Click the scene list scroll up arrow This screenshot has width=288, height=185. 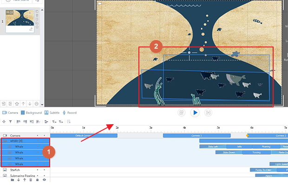[42, 10]
